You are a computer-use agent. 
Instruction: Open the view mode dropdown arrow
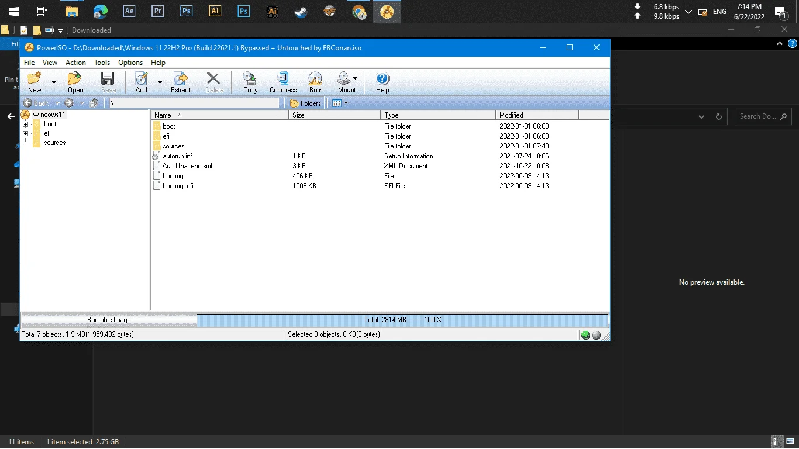[x=346, y=103]
